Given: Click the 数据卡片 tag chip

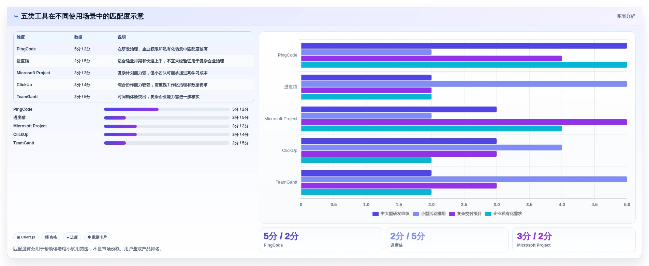Looking at the screenshot, I should 97,237.
